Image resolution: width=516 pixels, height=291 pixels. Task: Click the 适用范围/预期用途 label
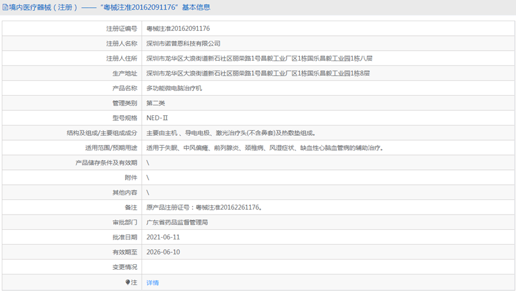click(111, 148)
